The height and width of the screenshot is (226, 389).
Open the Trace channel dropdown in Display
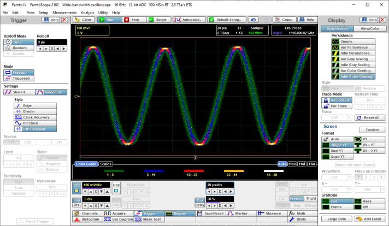(x=335, y=117)
